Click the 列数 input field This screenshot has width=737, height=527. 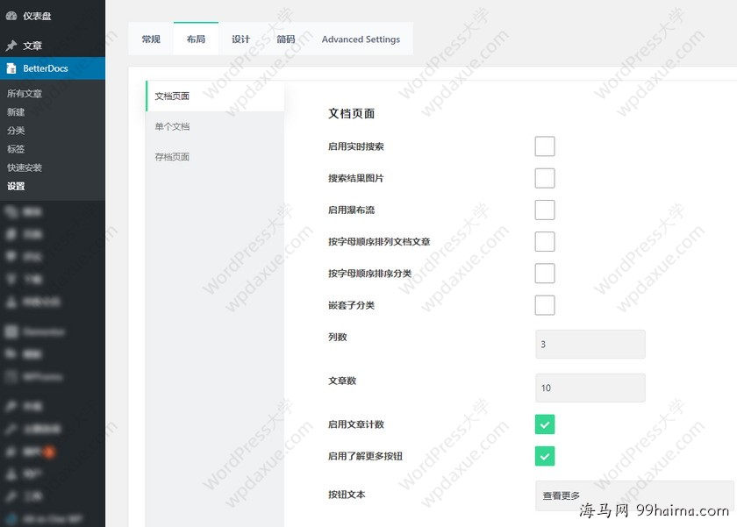(x=590, y=345)
